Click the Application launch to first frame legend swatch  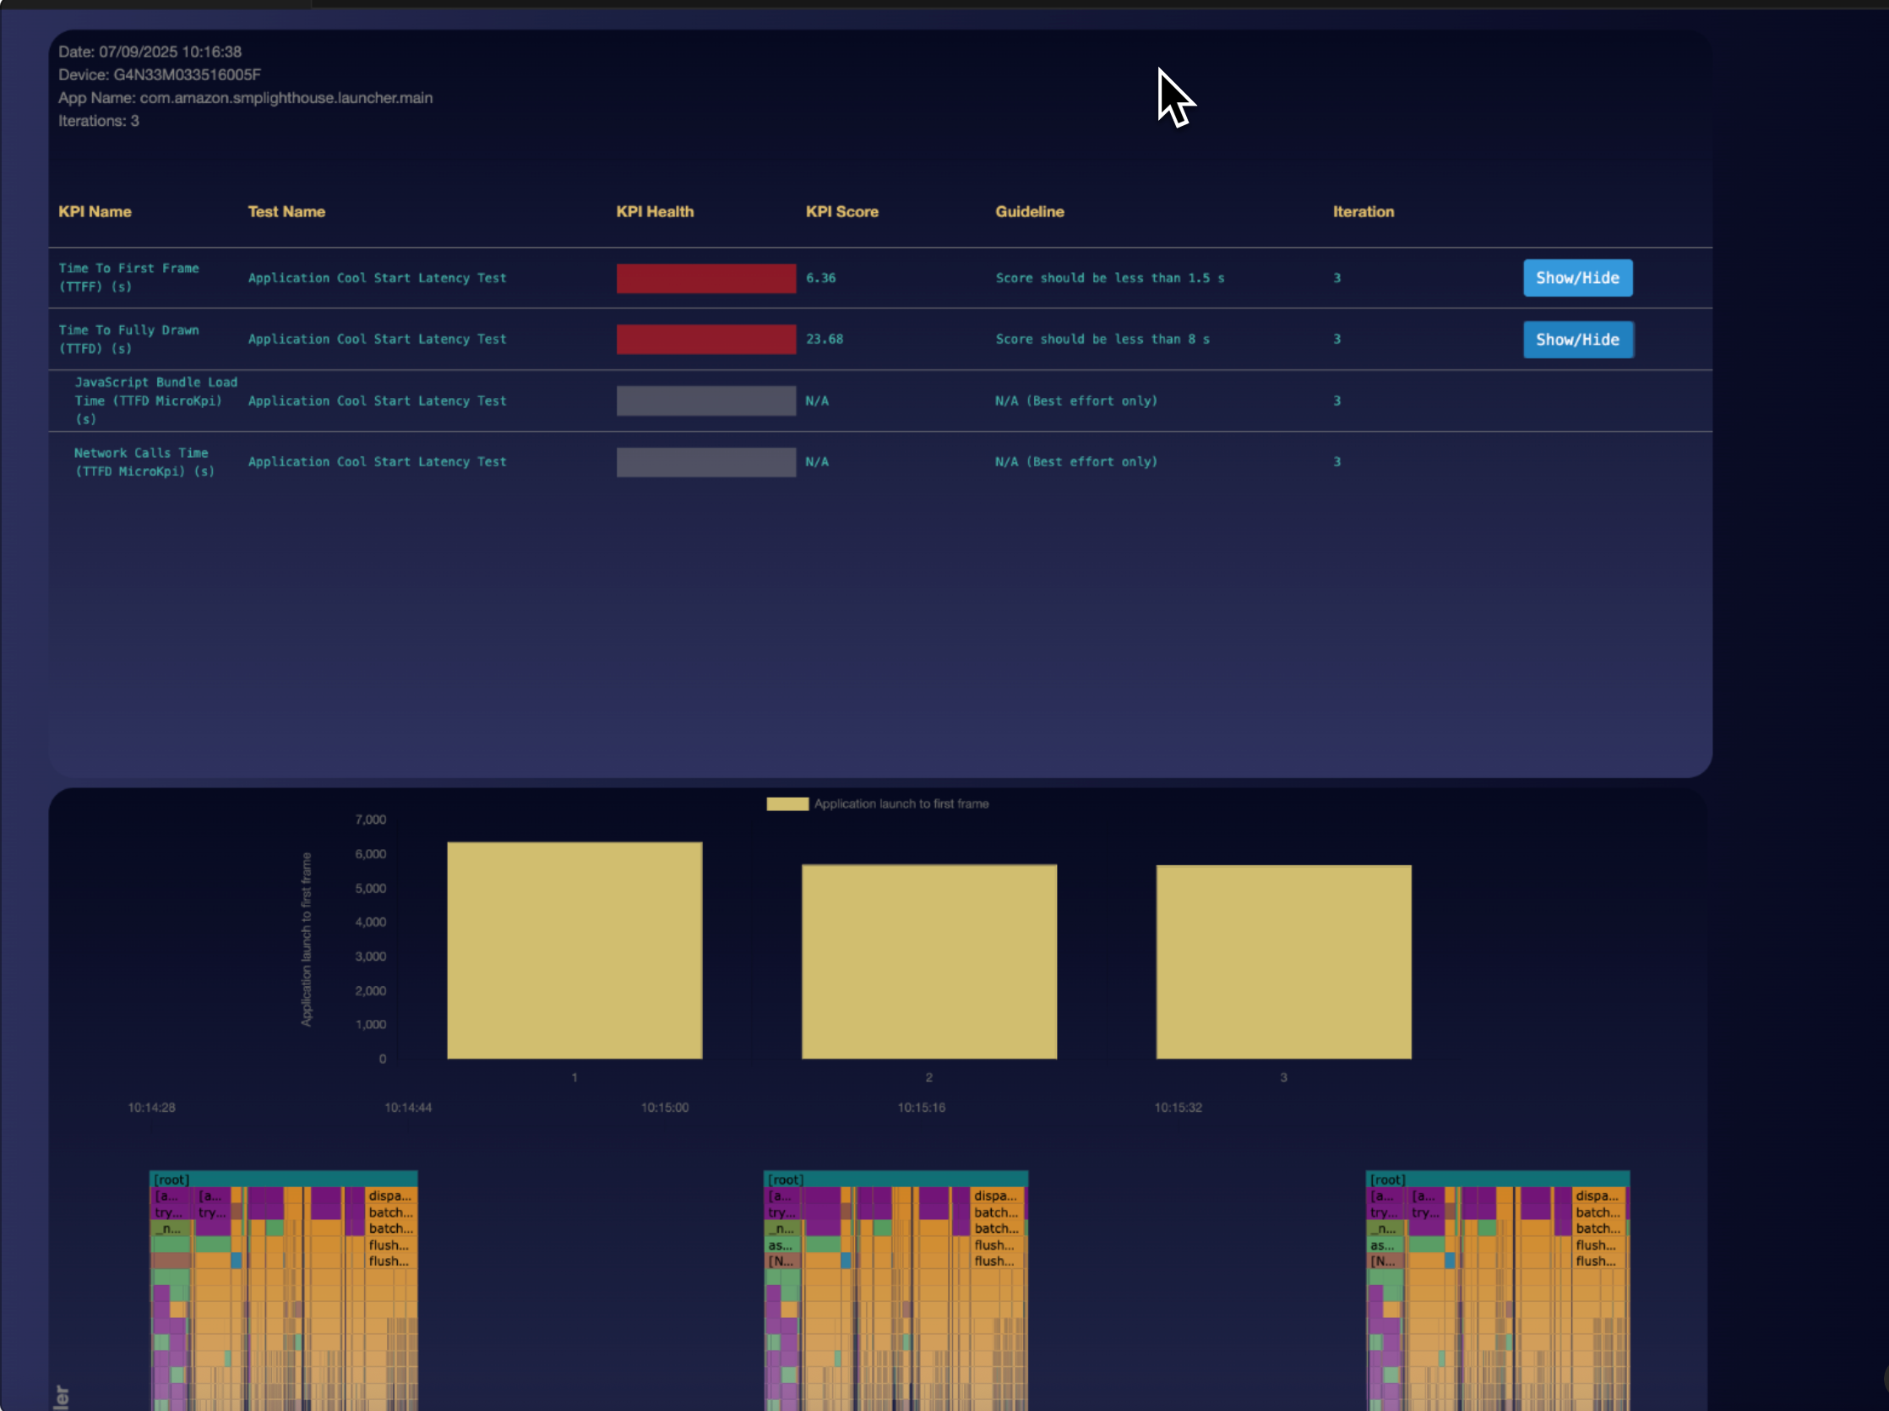pyautogui.click(x=787, y=804)
